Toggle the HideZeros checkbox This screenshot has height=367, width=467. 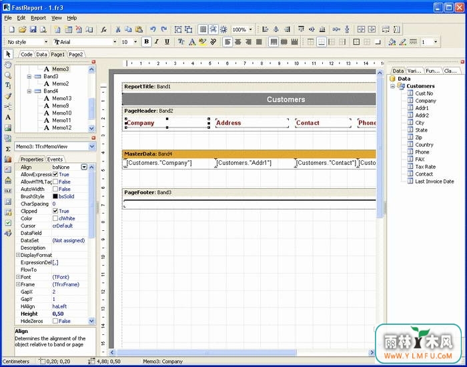(55, 321)
